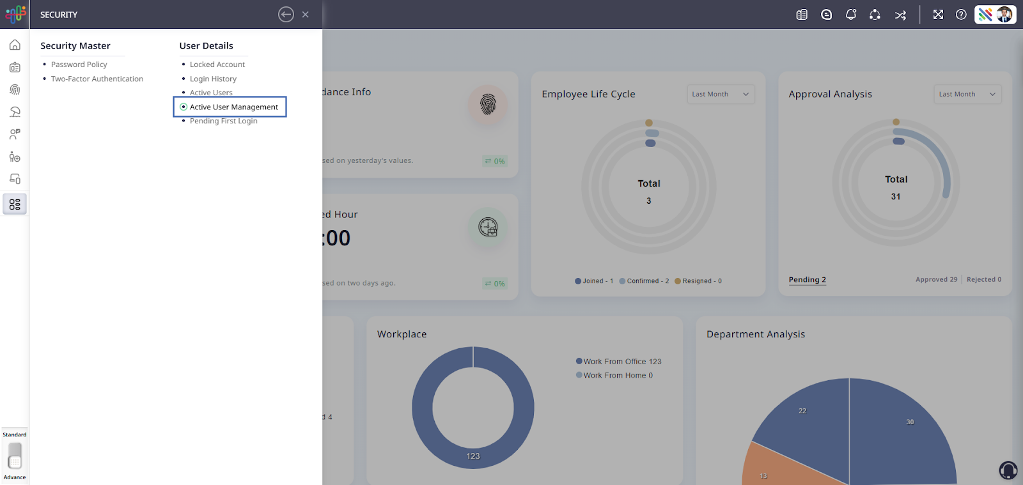Toggle the Standard/Advance mode switch
This screenshot has width=1023, height=485.
(15, 456)
